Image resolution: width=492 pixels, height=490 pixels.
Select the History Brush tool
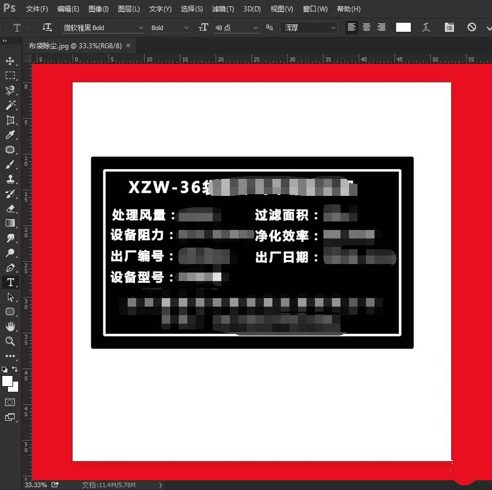pos(10,194)
